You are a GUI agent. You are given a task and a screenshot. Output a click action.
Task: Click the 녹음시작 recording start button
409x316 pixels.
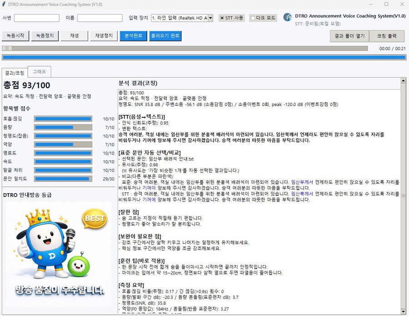click(x=16, y=35)
